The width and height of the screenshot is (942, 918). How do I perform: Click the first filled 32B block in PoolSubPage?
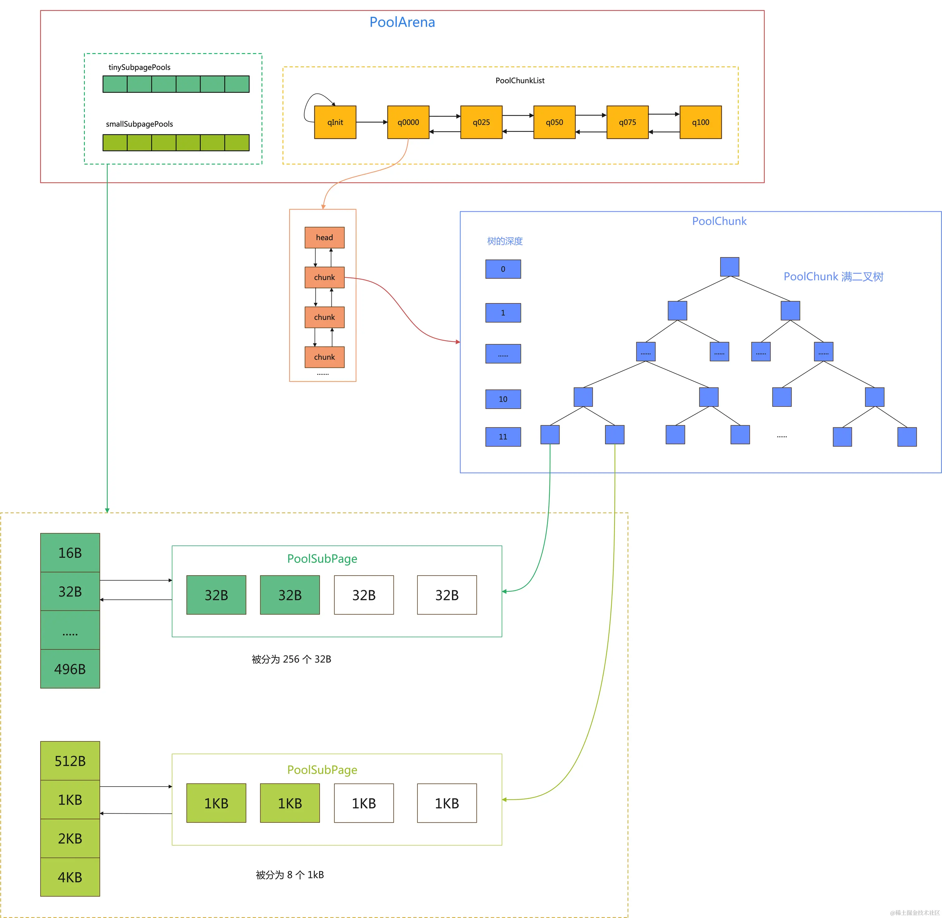pyautogui.click(x=216, y=595)
